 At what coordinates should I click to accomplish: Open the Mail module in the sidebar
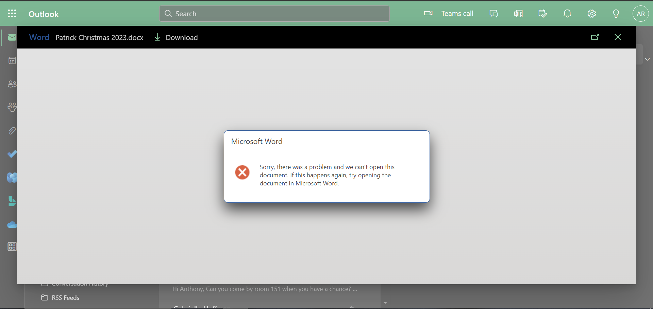(12, 37)
